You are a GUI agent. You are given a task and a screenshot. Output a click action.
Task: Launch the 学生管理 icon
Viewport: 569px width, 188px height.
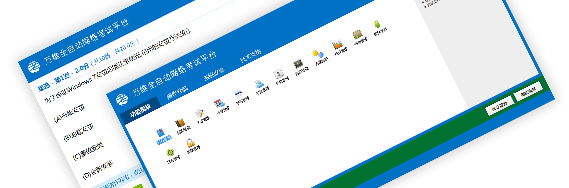pos(259,84)
